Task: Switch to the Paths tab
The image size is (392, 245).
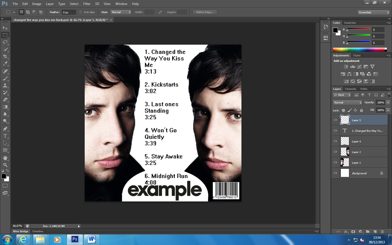Action: click(364, 89)
